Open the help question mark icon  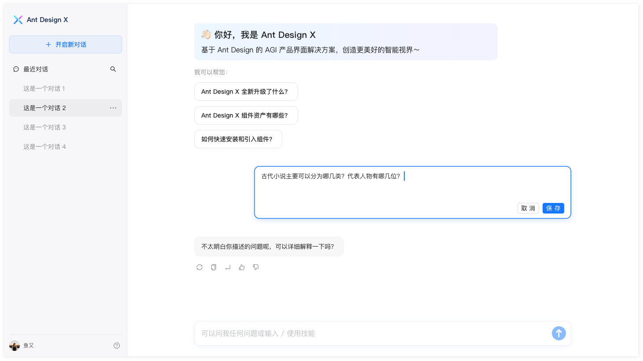117,346
